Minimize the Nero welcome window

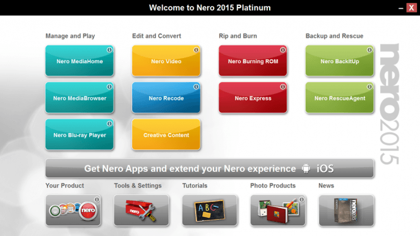[x=400, y=8]
